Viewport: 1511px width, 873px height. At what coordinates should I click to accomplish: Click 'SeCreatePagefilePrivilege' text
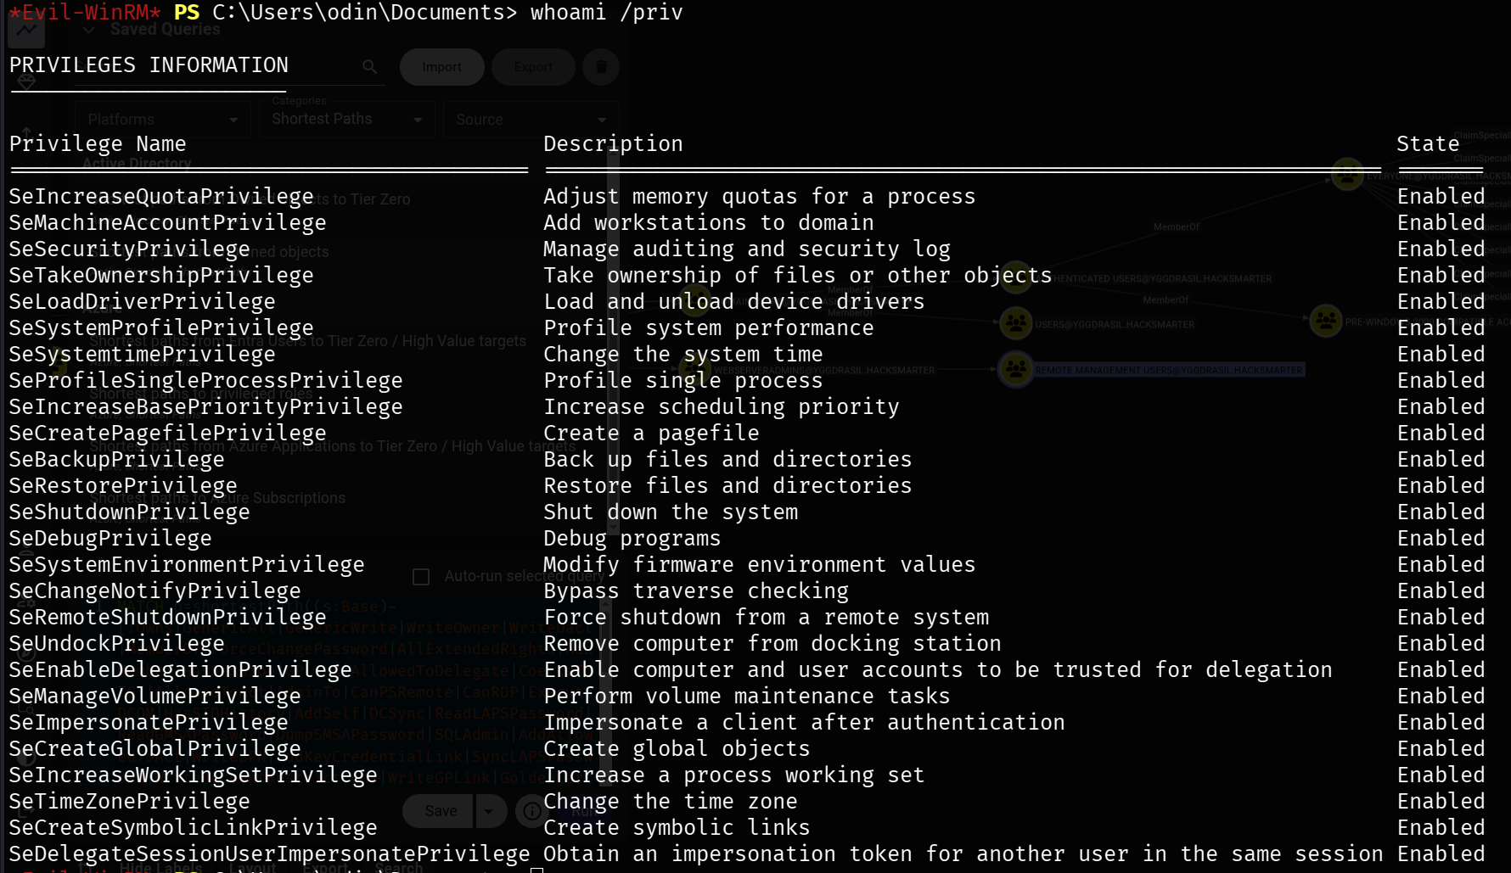click(167, 434)
